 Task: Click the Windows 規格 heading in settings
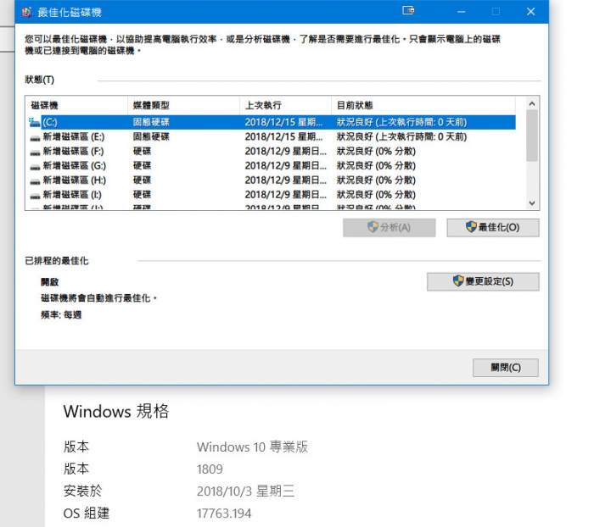116,411
